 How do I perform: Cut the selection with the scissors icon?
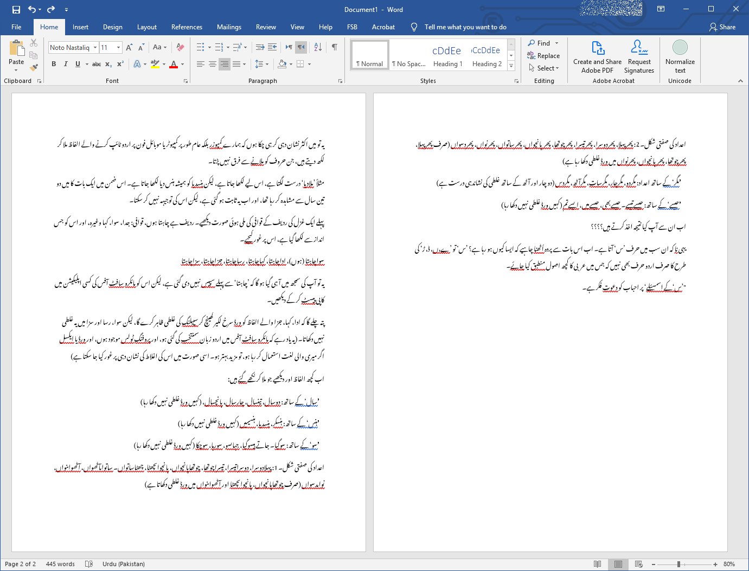(34, 43)
